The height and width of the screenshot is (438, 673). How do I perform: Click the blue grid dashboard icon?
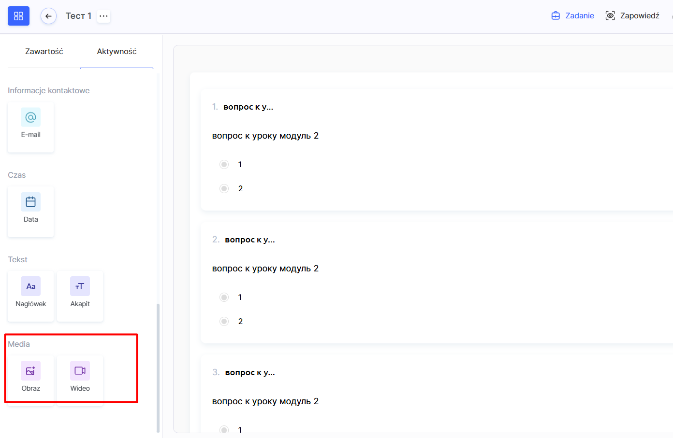pos(18,16)
